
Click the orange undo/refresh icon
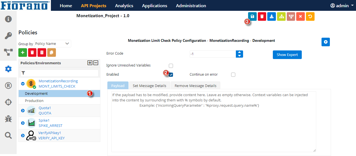310,17
